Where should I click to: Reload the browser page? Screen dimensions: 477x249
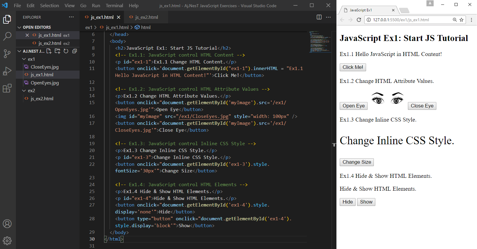coord(359,20)
